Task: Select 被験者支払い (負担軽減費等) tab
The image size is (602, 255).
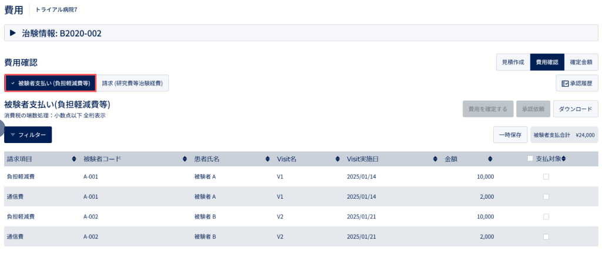Action: click(51, 83)
